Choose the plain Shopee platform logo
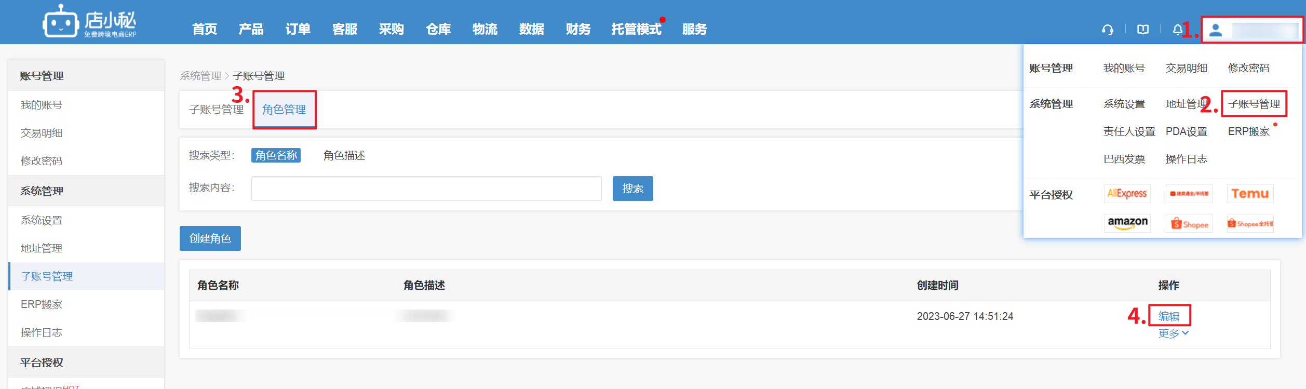The image size is (1306, 389). point(1189,223)
